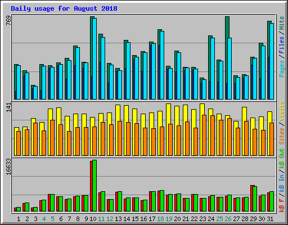Click the "Files" legend label
Viewport: 288px width, 225px height.
point(282,45)
